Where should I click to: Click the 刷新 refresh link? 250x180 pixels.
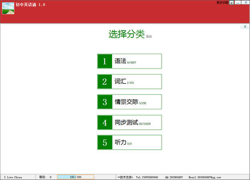pyautogui.click(x=149, y=37)
